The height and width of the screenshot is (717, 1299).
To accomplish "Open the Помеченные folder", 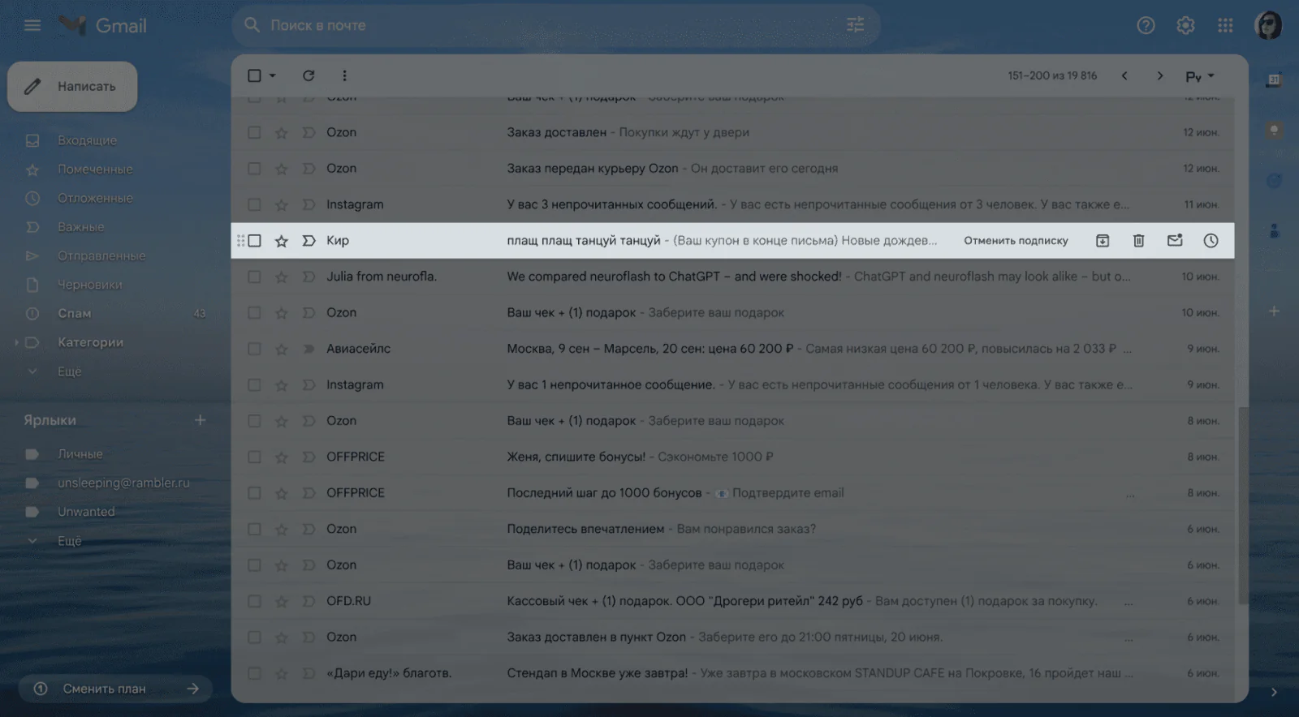I will 95,170.
